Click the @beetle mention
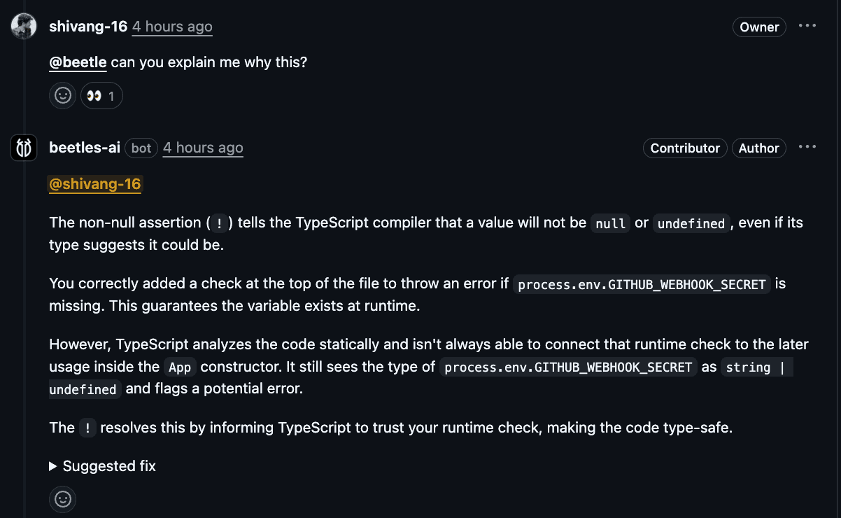The height and width of the screenshot is (518, 841). 78,62
